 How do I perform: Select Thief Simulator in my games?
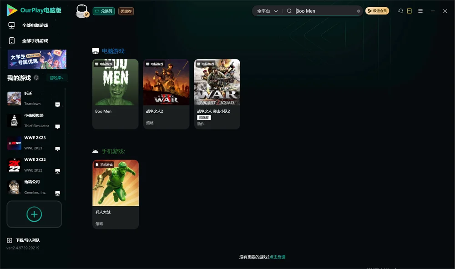coord(34,121)
